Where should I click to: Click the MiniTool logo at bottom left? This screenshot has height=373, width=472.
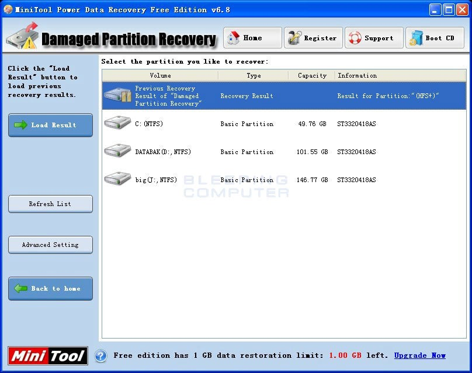click(x=47, y=355)
